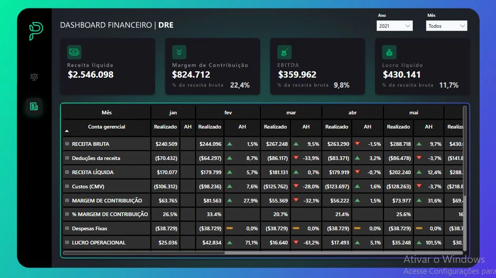Expand the RECEITA BRUTA row
496x278 pixels.
point(67,144)
